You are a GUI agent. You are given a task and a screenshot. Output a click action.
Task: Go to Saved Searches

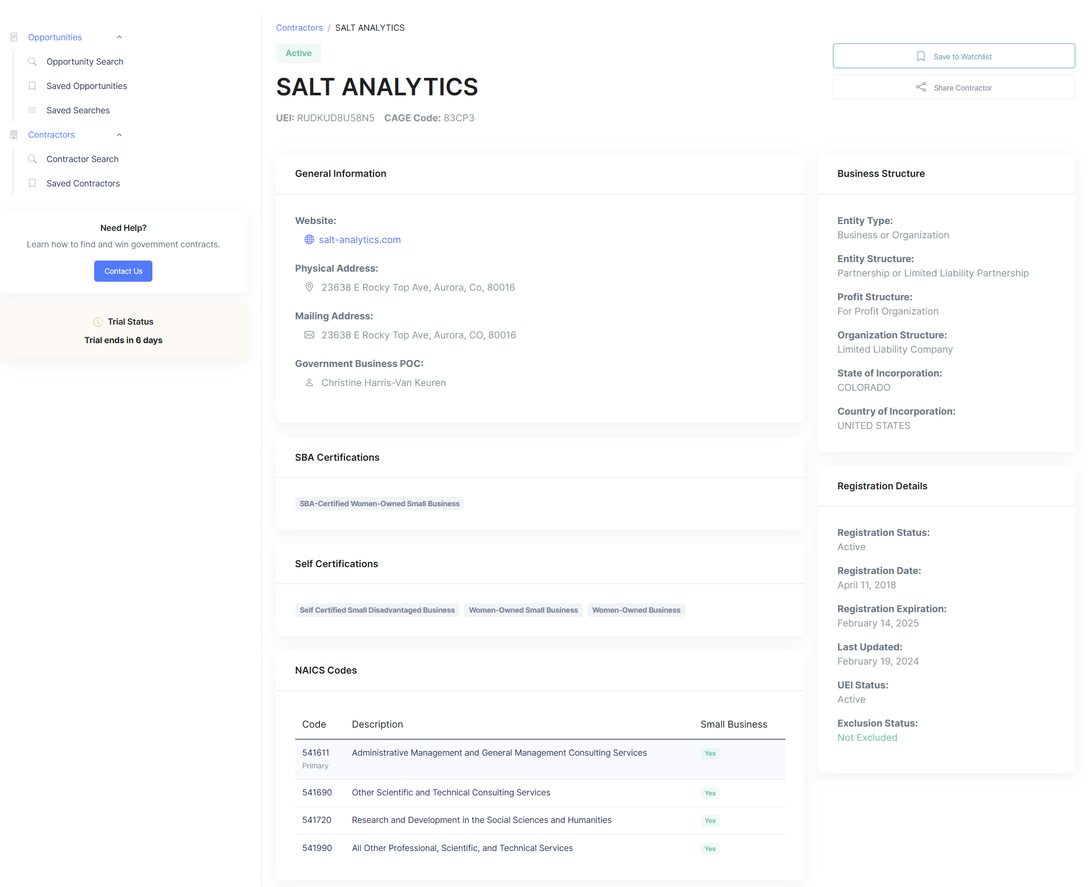point(78,110)
